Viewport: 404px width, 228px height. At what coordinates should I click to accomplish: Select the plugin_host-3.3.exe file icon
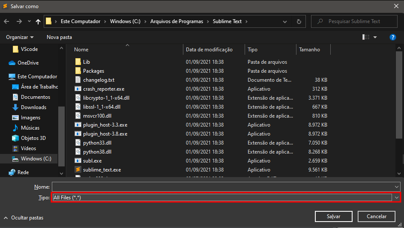tap(78, 125)
